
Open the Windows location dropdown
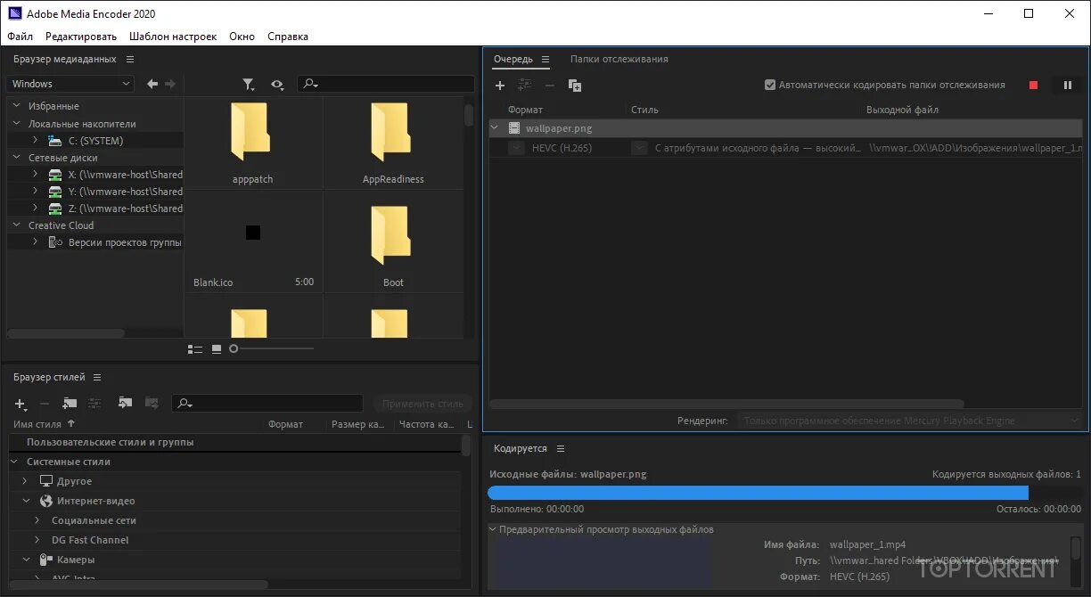[70, 84]
